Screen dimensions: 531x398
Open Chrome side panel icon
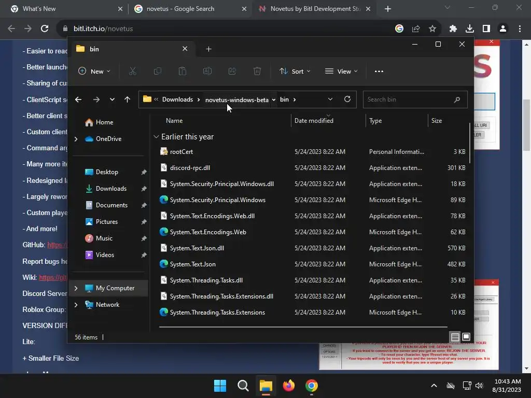pyautogui.click(x=486, y=29)
